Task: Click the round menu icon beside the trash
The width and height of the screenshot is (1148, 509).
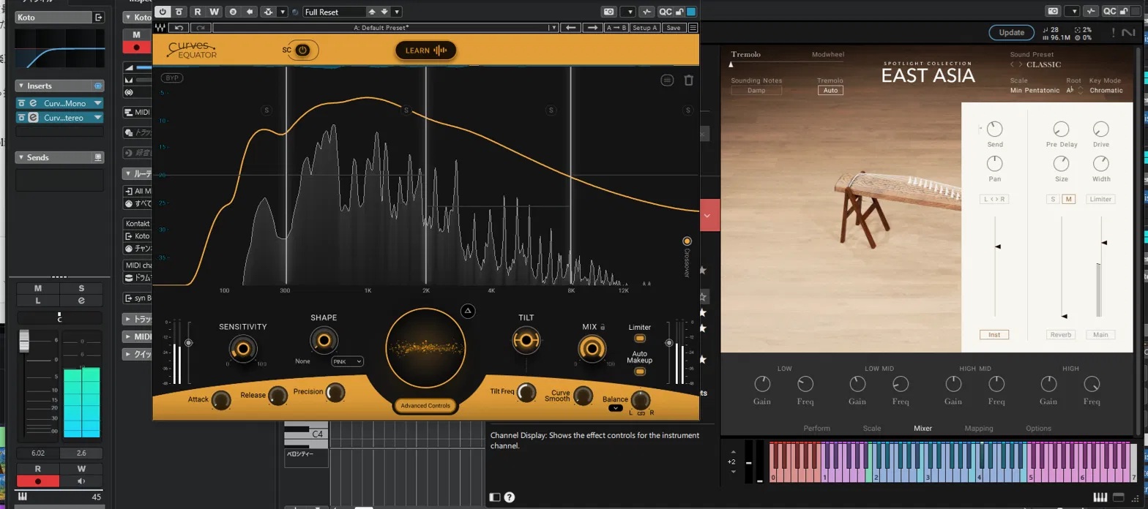Action: pos(667,80)
